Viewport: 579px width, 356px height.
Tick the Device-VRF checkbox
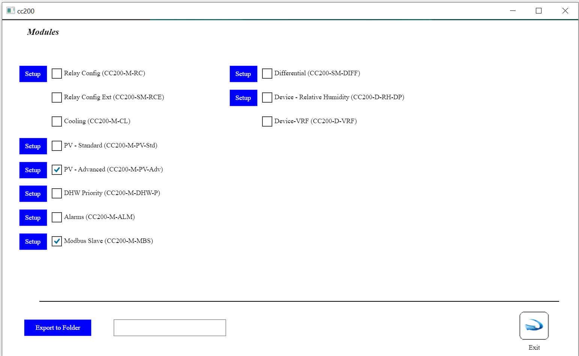click(267, 122)
